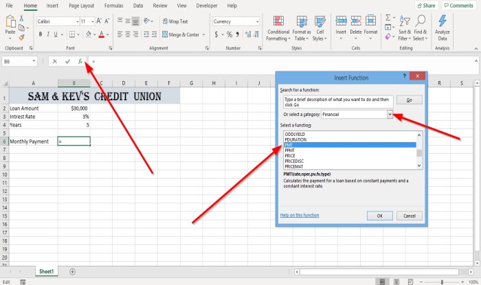This screenshot has width=481, height=285.
Task: Select the Sheet1 tab
Action: click(x=46, y=271)
